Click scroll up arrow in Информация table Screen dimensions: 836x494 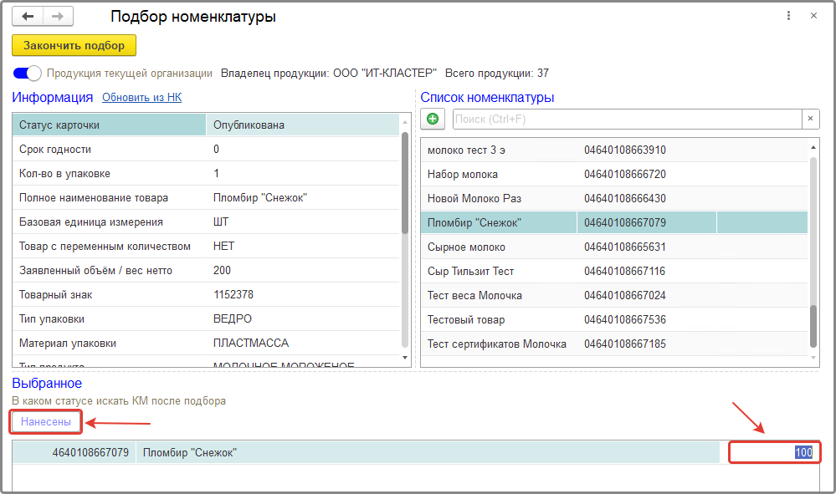coord(405,122)
